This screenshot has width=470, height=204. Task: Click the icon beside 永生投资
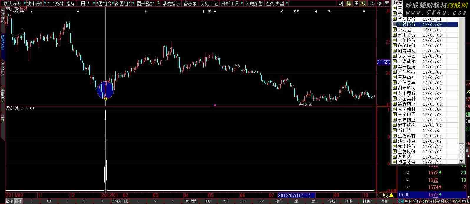(x=395, y=35)
